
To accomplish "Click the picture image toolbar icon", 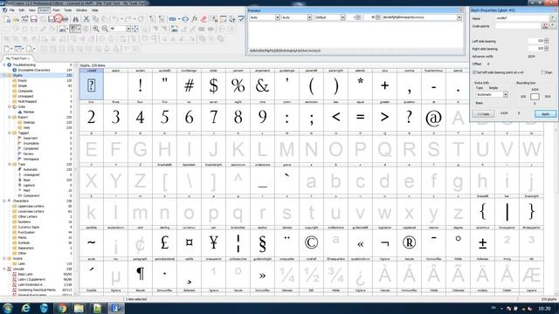I will (175, 29).
